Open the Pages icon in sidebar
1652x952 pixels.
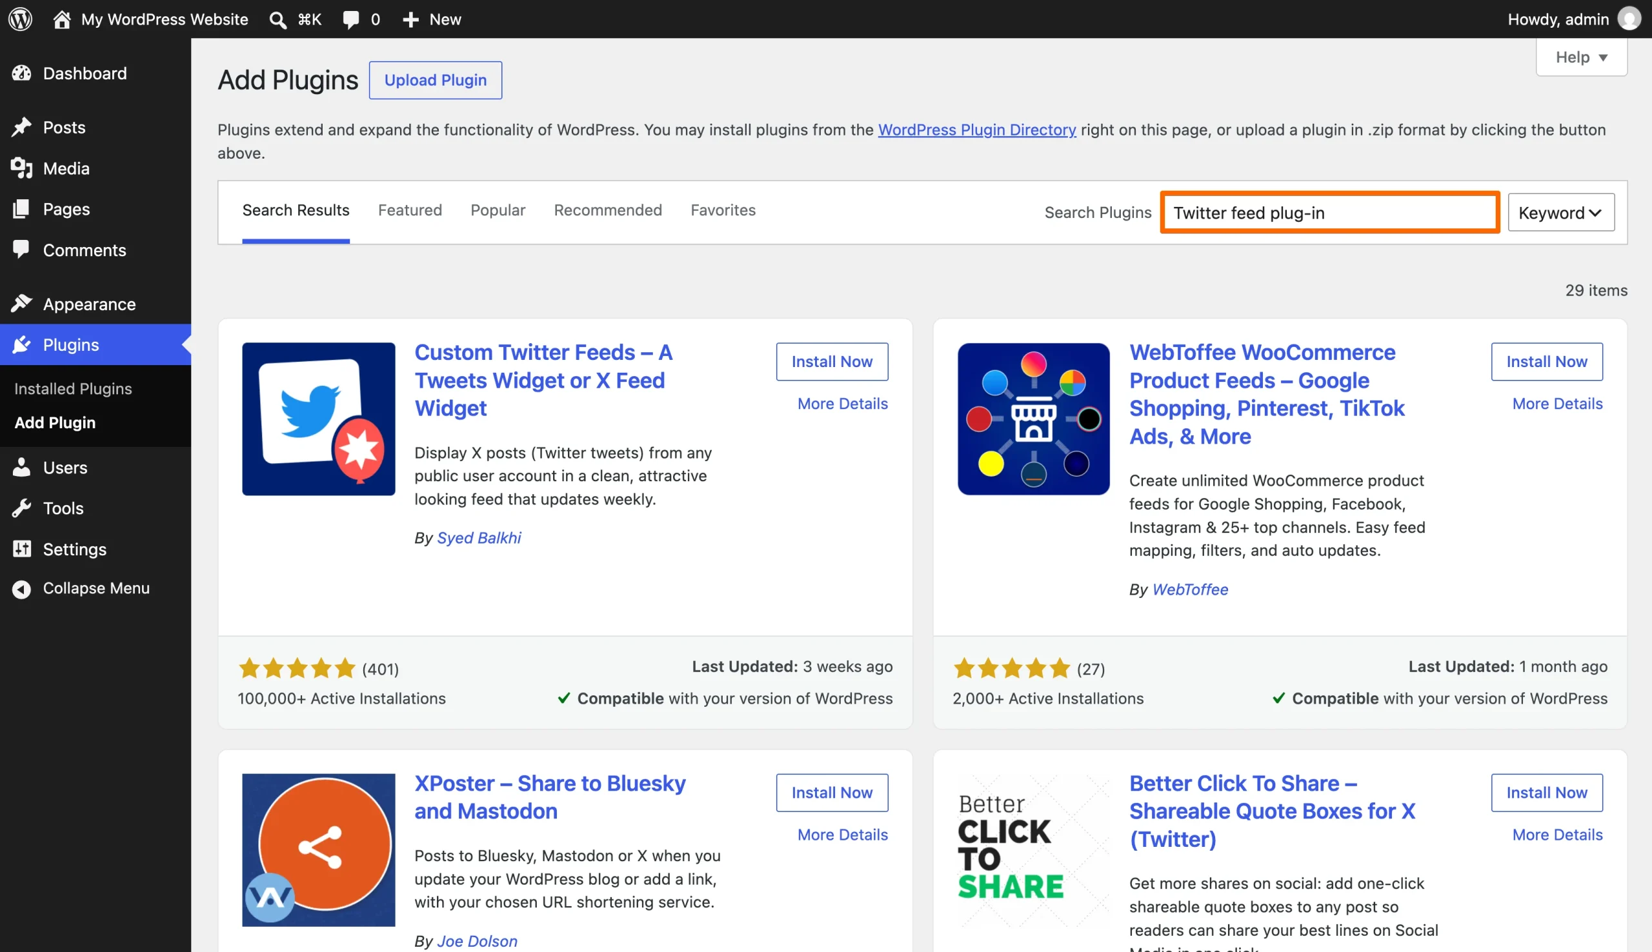(21, 209)
